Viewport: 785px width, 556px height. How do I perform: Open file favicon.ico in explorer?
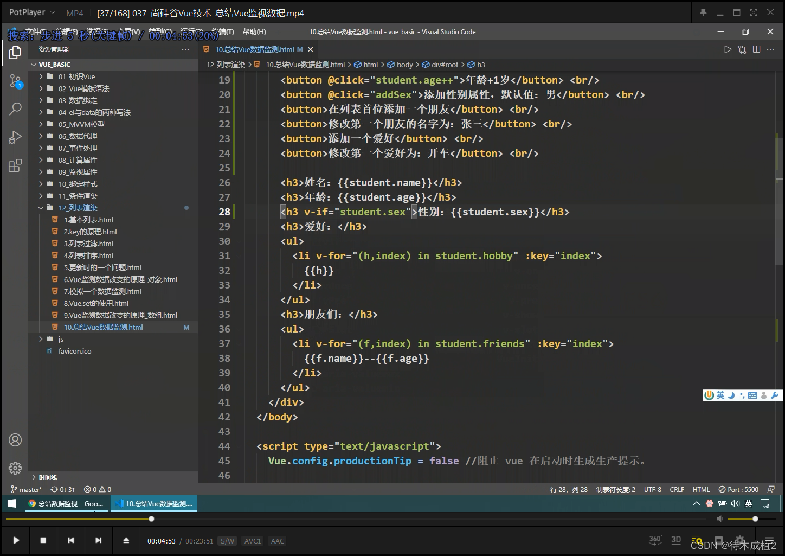click(75, 351)
